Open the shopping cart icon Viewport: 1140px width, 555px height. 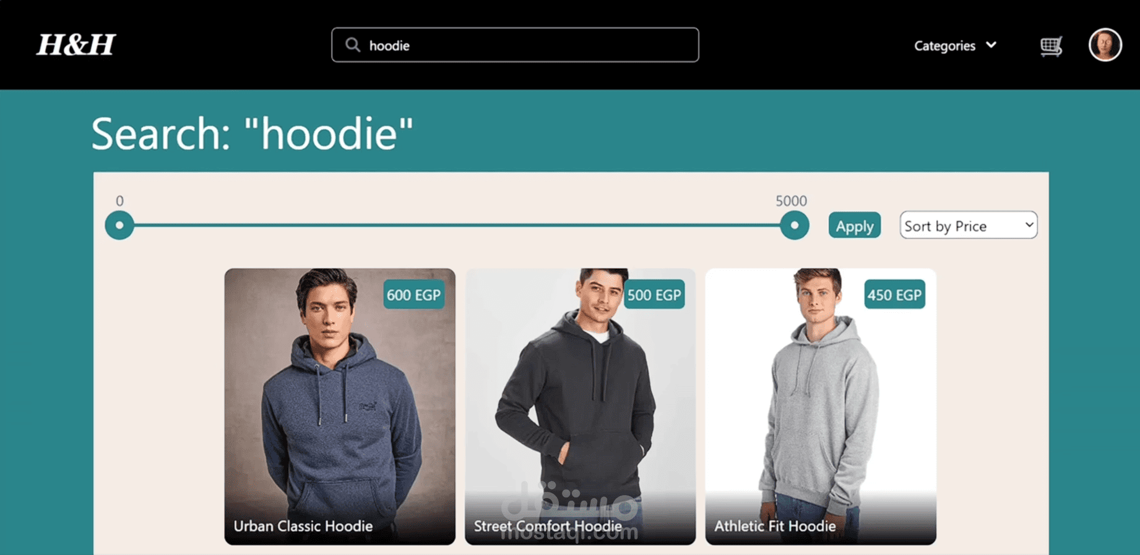pyautogui.click(x=1051, y=46)
